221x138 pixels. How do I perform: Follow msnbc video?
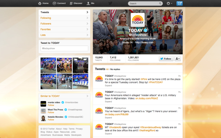point(51,105)
